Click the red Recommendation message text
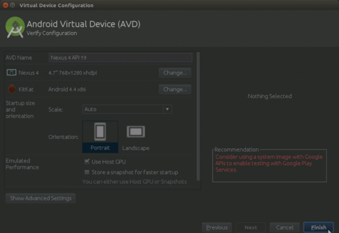 coord(269,163)
